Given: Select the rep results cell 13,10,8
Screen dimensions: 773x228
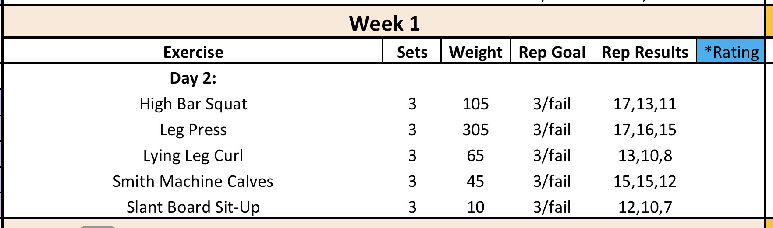Looking at the screenshot, I should [645, 155].
